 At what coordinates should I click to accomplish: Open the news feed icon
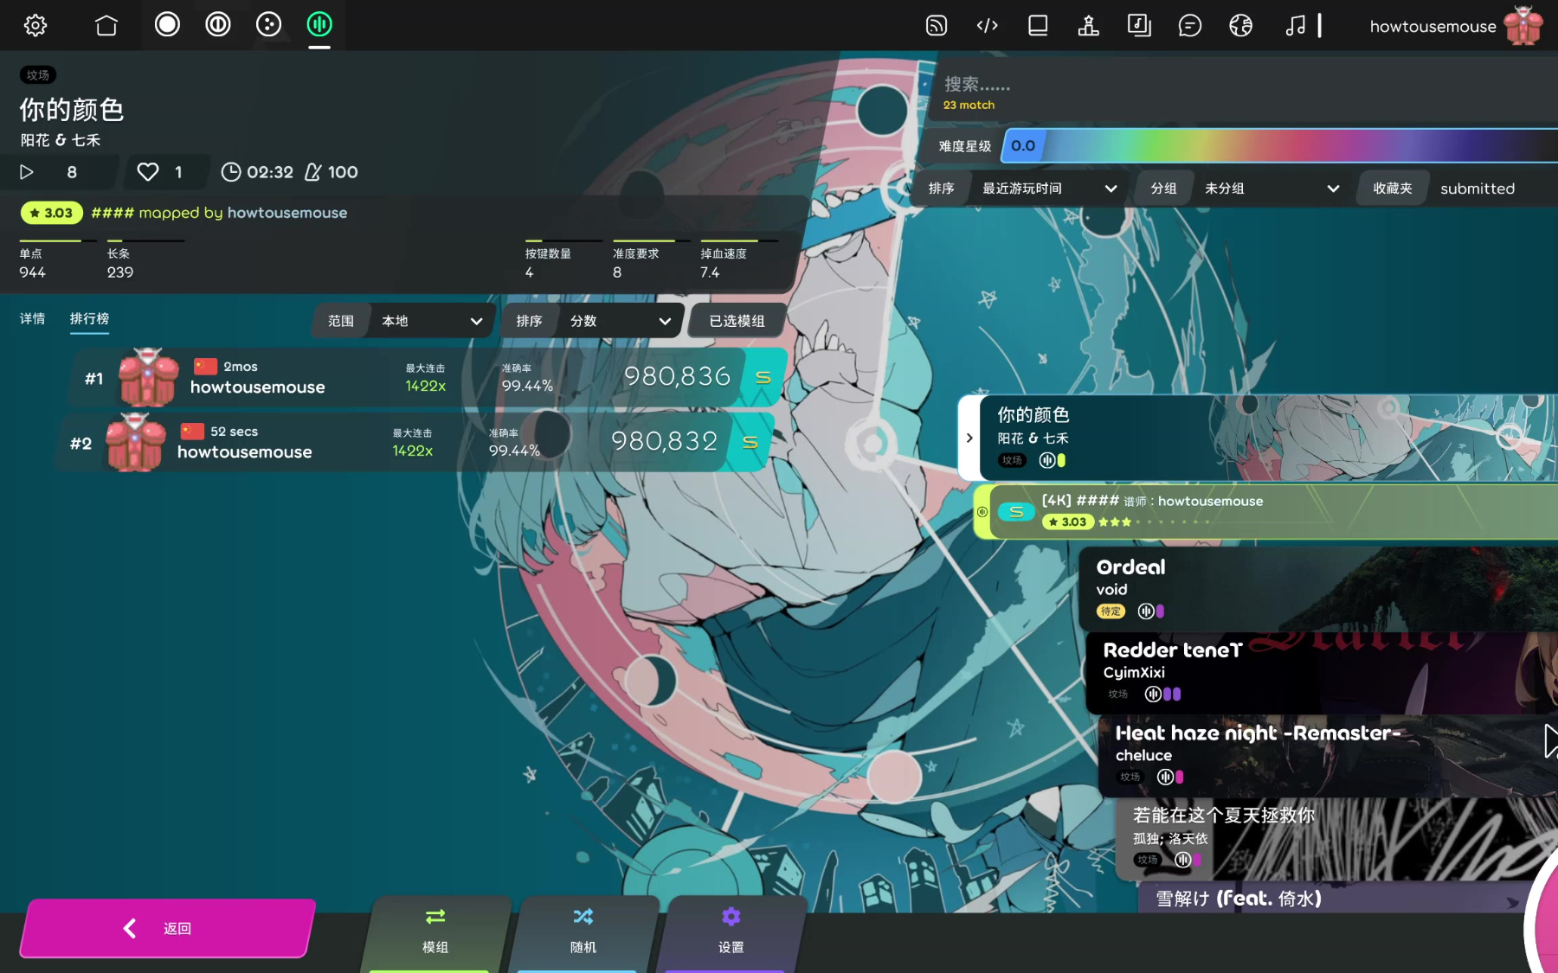pyautogui.click(x=937, y=25)
